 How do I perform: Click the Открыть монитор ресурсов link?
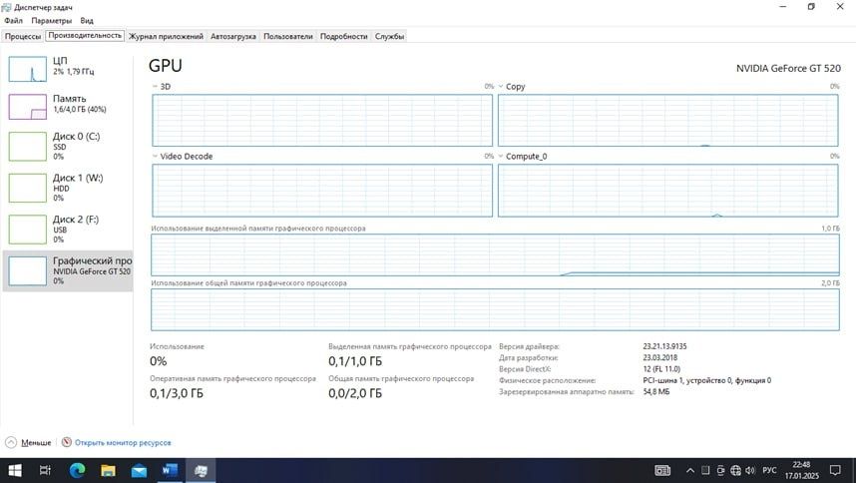[123, 443]
